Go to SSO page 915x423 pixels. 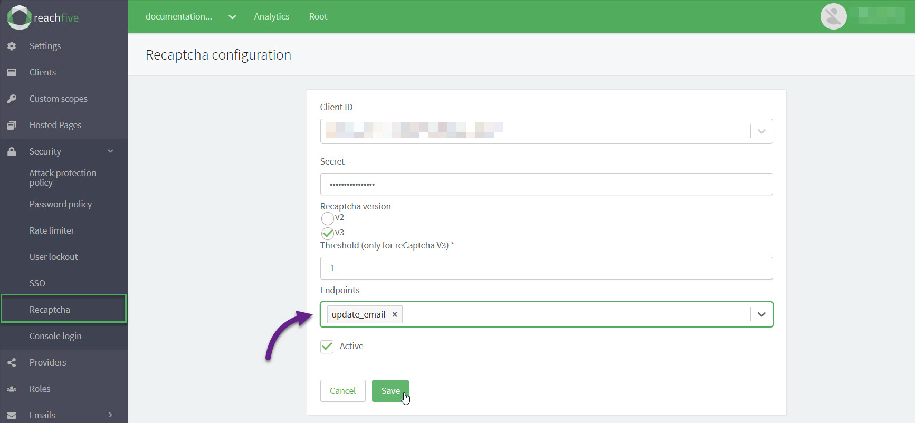(x=37, y=283)
